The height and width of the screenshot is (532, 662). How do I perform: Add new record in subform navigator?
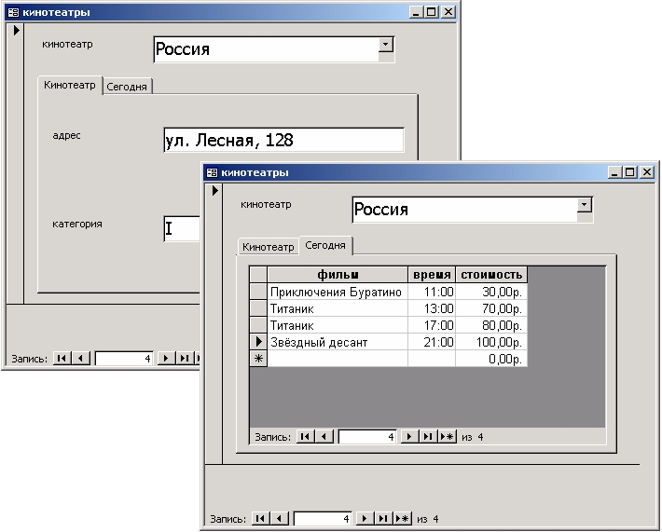click(x=447, y=436)
